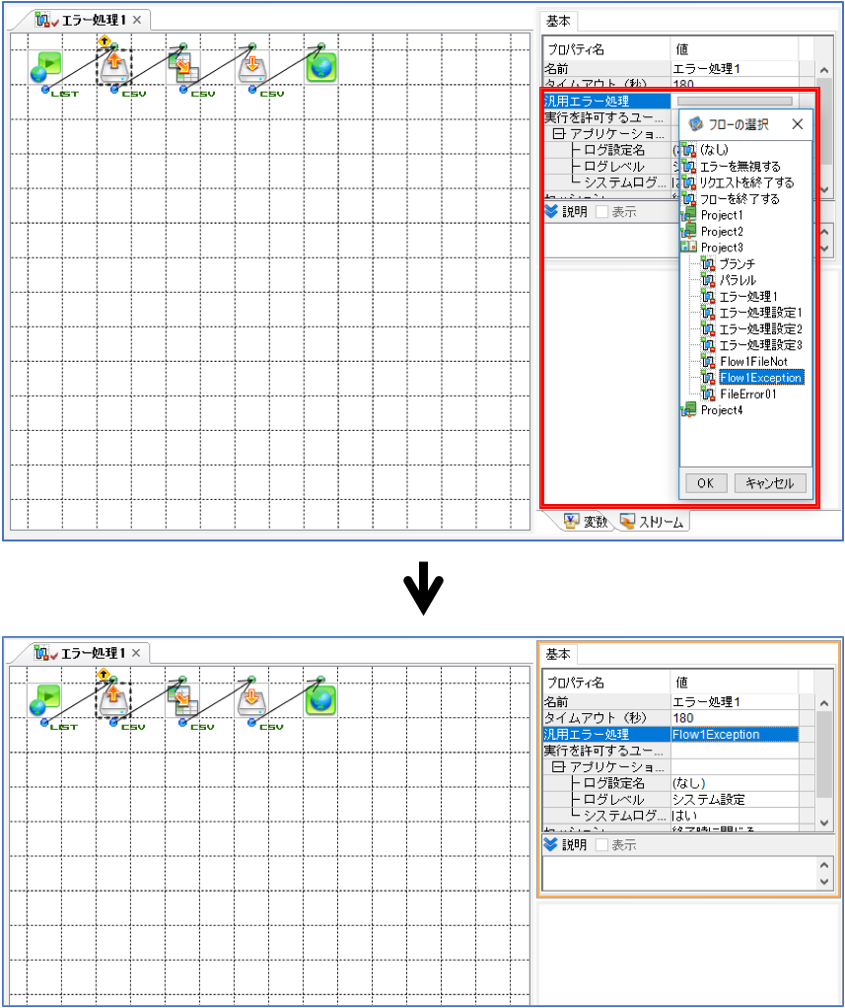Select Flow1FileNot in the flow tree
Image resolution: width=845 pixels, height=1008 pixels.
pos(753,361)
